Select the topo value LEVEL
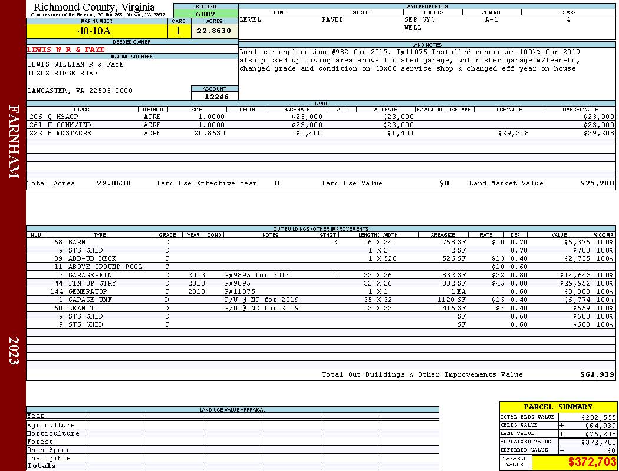Screen dimensions: 619x471 (x=251, y=19)
